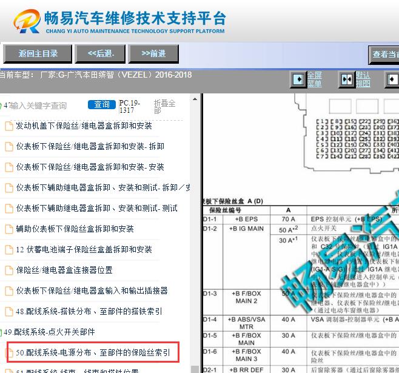Click the fuse box layout diagram
The width and height of the screenshot is (399, 373).
347,134
